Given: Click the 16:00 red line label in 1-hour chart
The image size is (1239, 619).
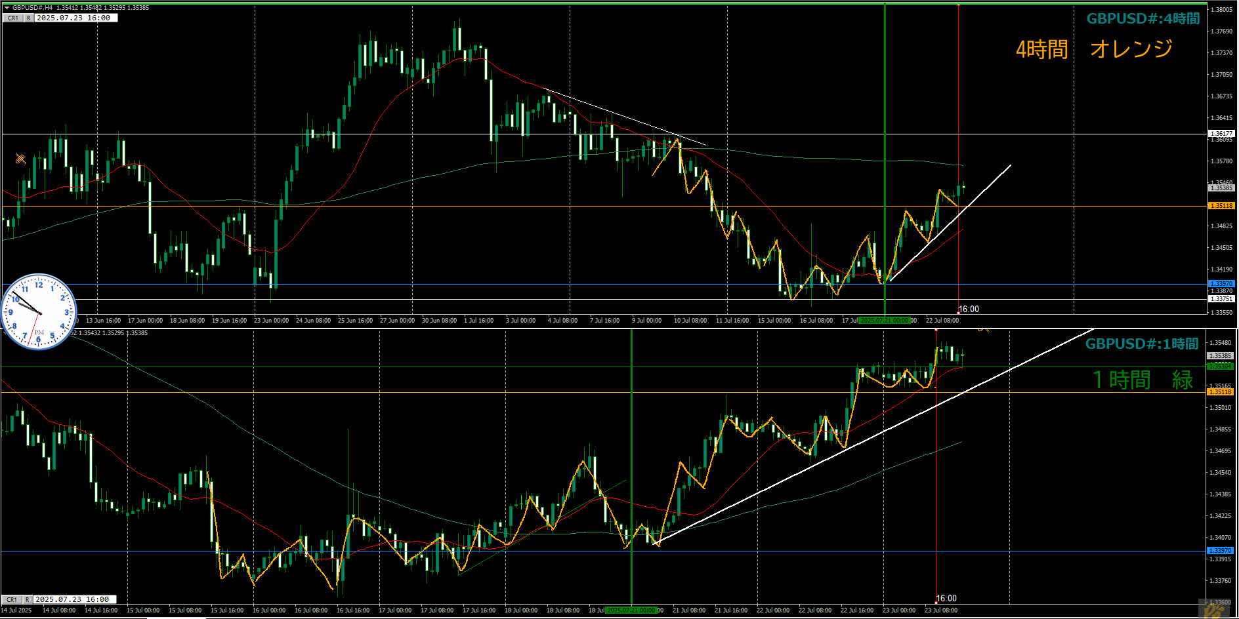Looking at the screenshot, I should click(x=946, y=598).
